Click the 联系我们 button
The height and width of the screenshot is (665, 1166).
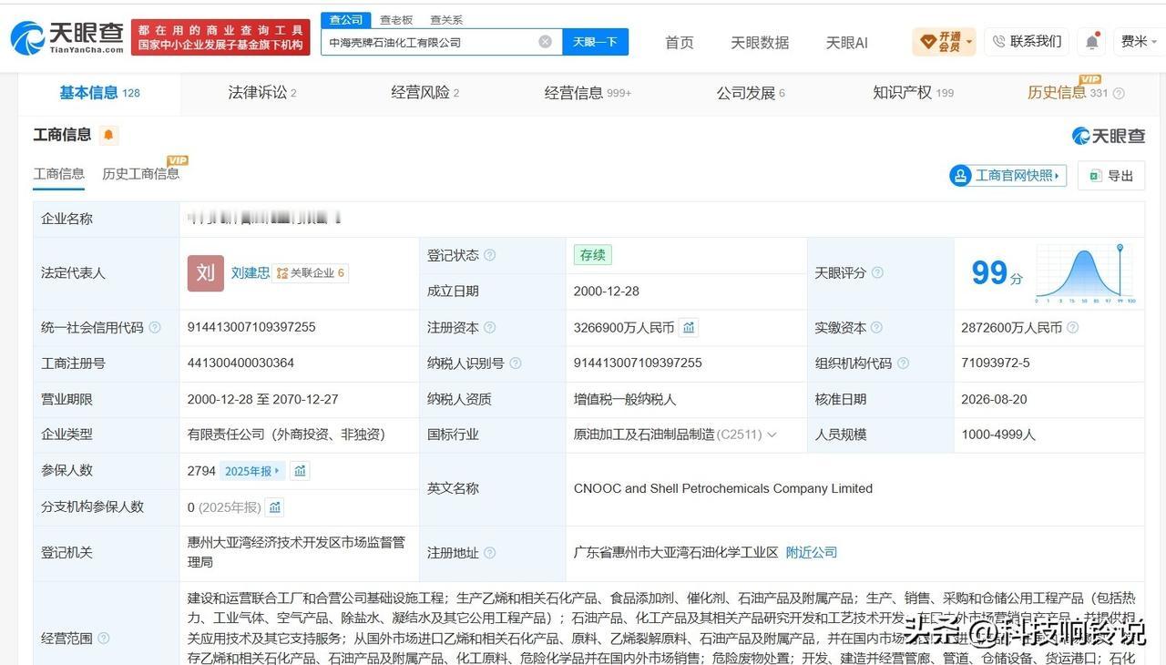pyautogui.click(x=1027, y=42)
